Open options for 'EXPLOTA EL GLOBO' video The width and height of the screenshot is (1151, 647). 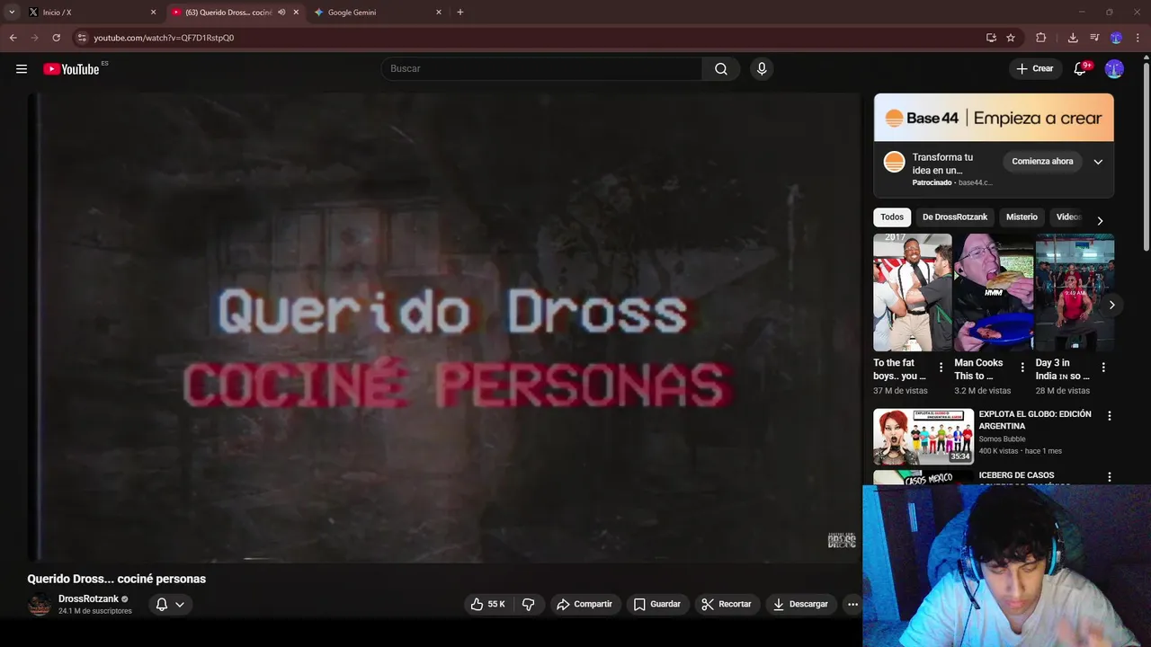click(x=1110, y=416)
